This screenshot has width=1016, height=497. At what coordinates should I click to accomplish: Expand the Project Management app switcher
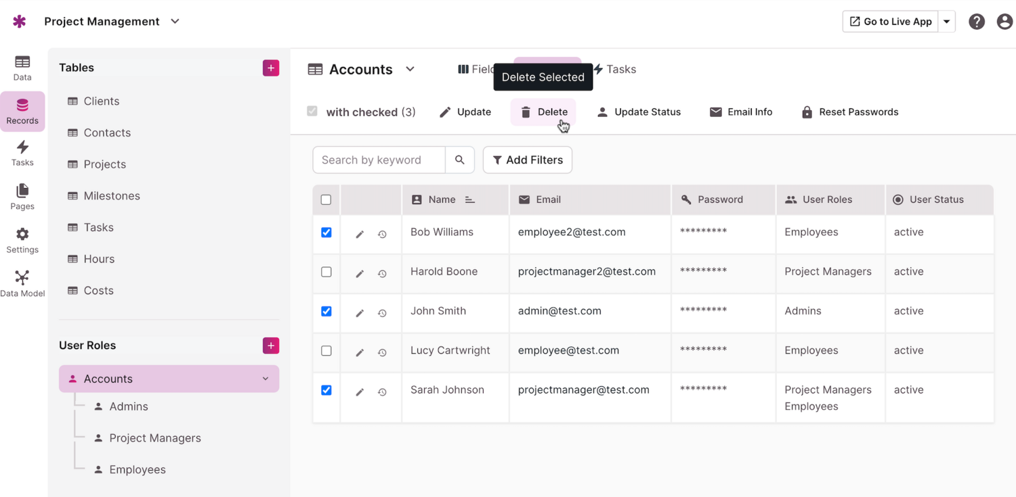[x=174, y=21]
